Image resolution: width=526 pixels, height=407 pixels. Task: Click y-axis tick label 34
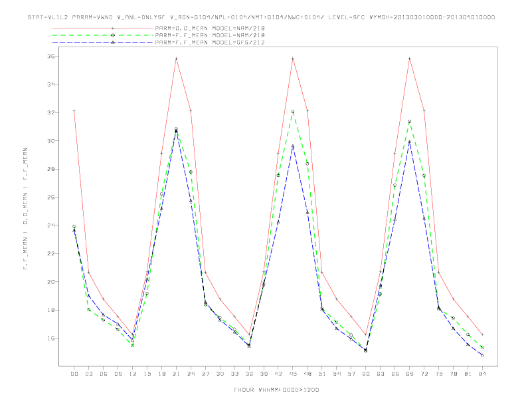(51, 84)
